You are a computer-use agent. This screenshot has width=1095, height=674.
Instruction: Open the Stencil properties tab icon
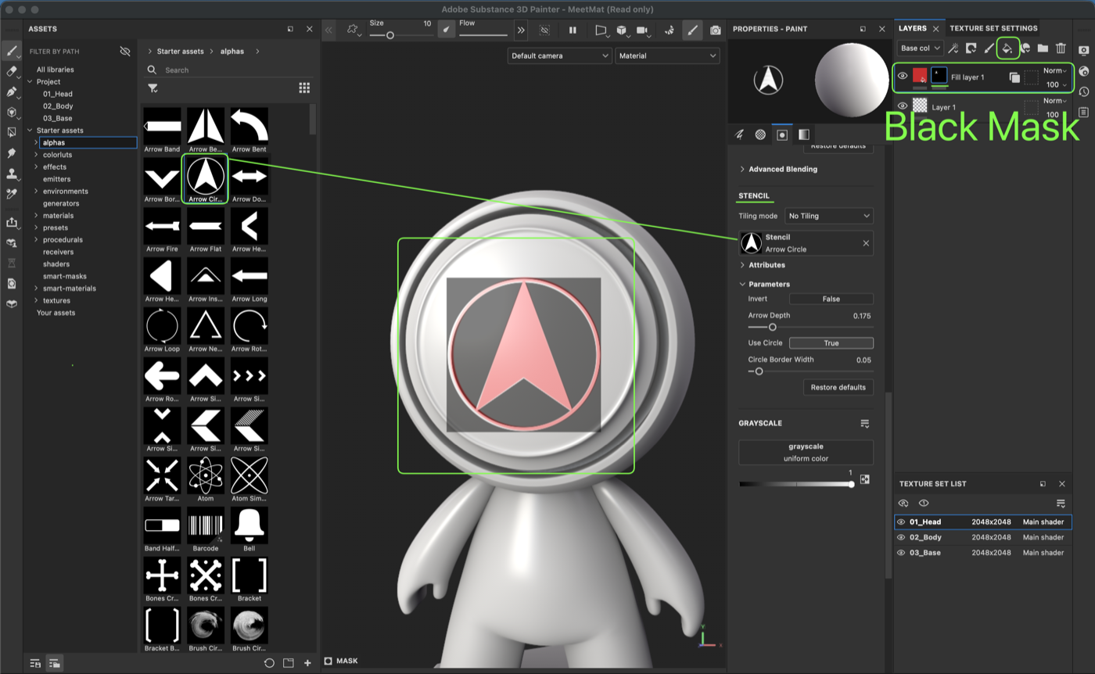tap(782, 134)
